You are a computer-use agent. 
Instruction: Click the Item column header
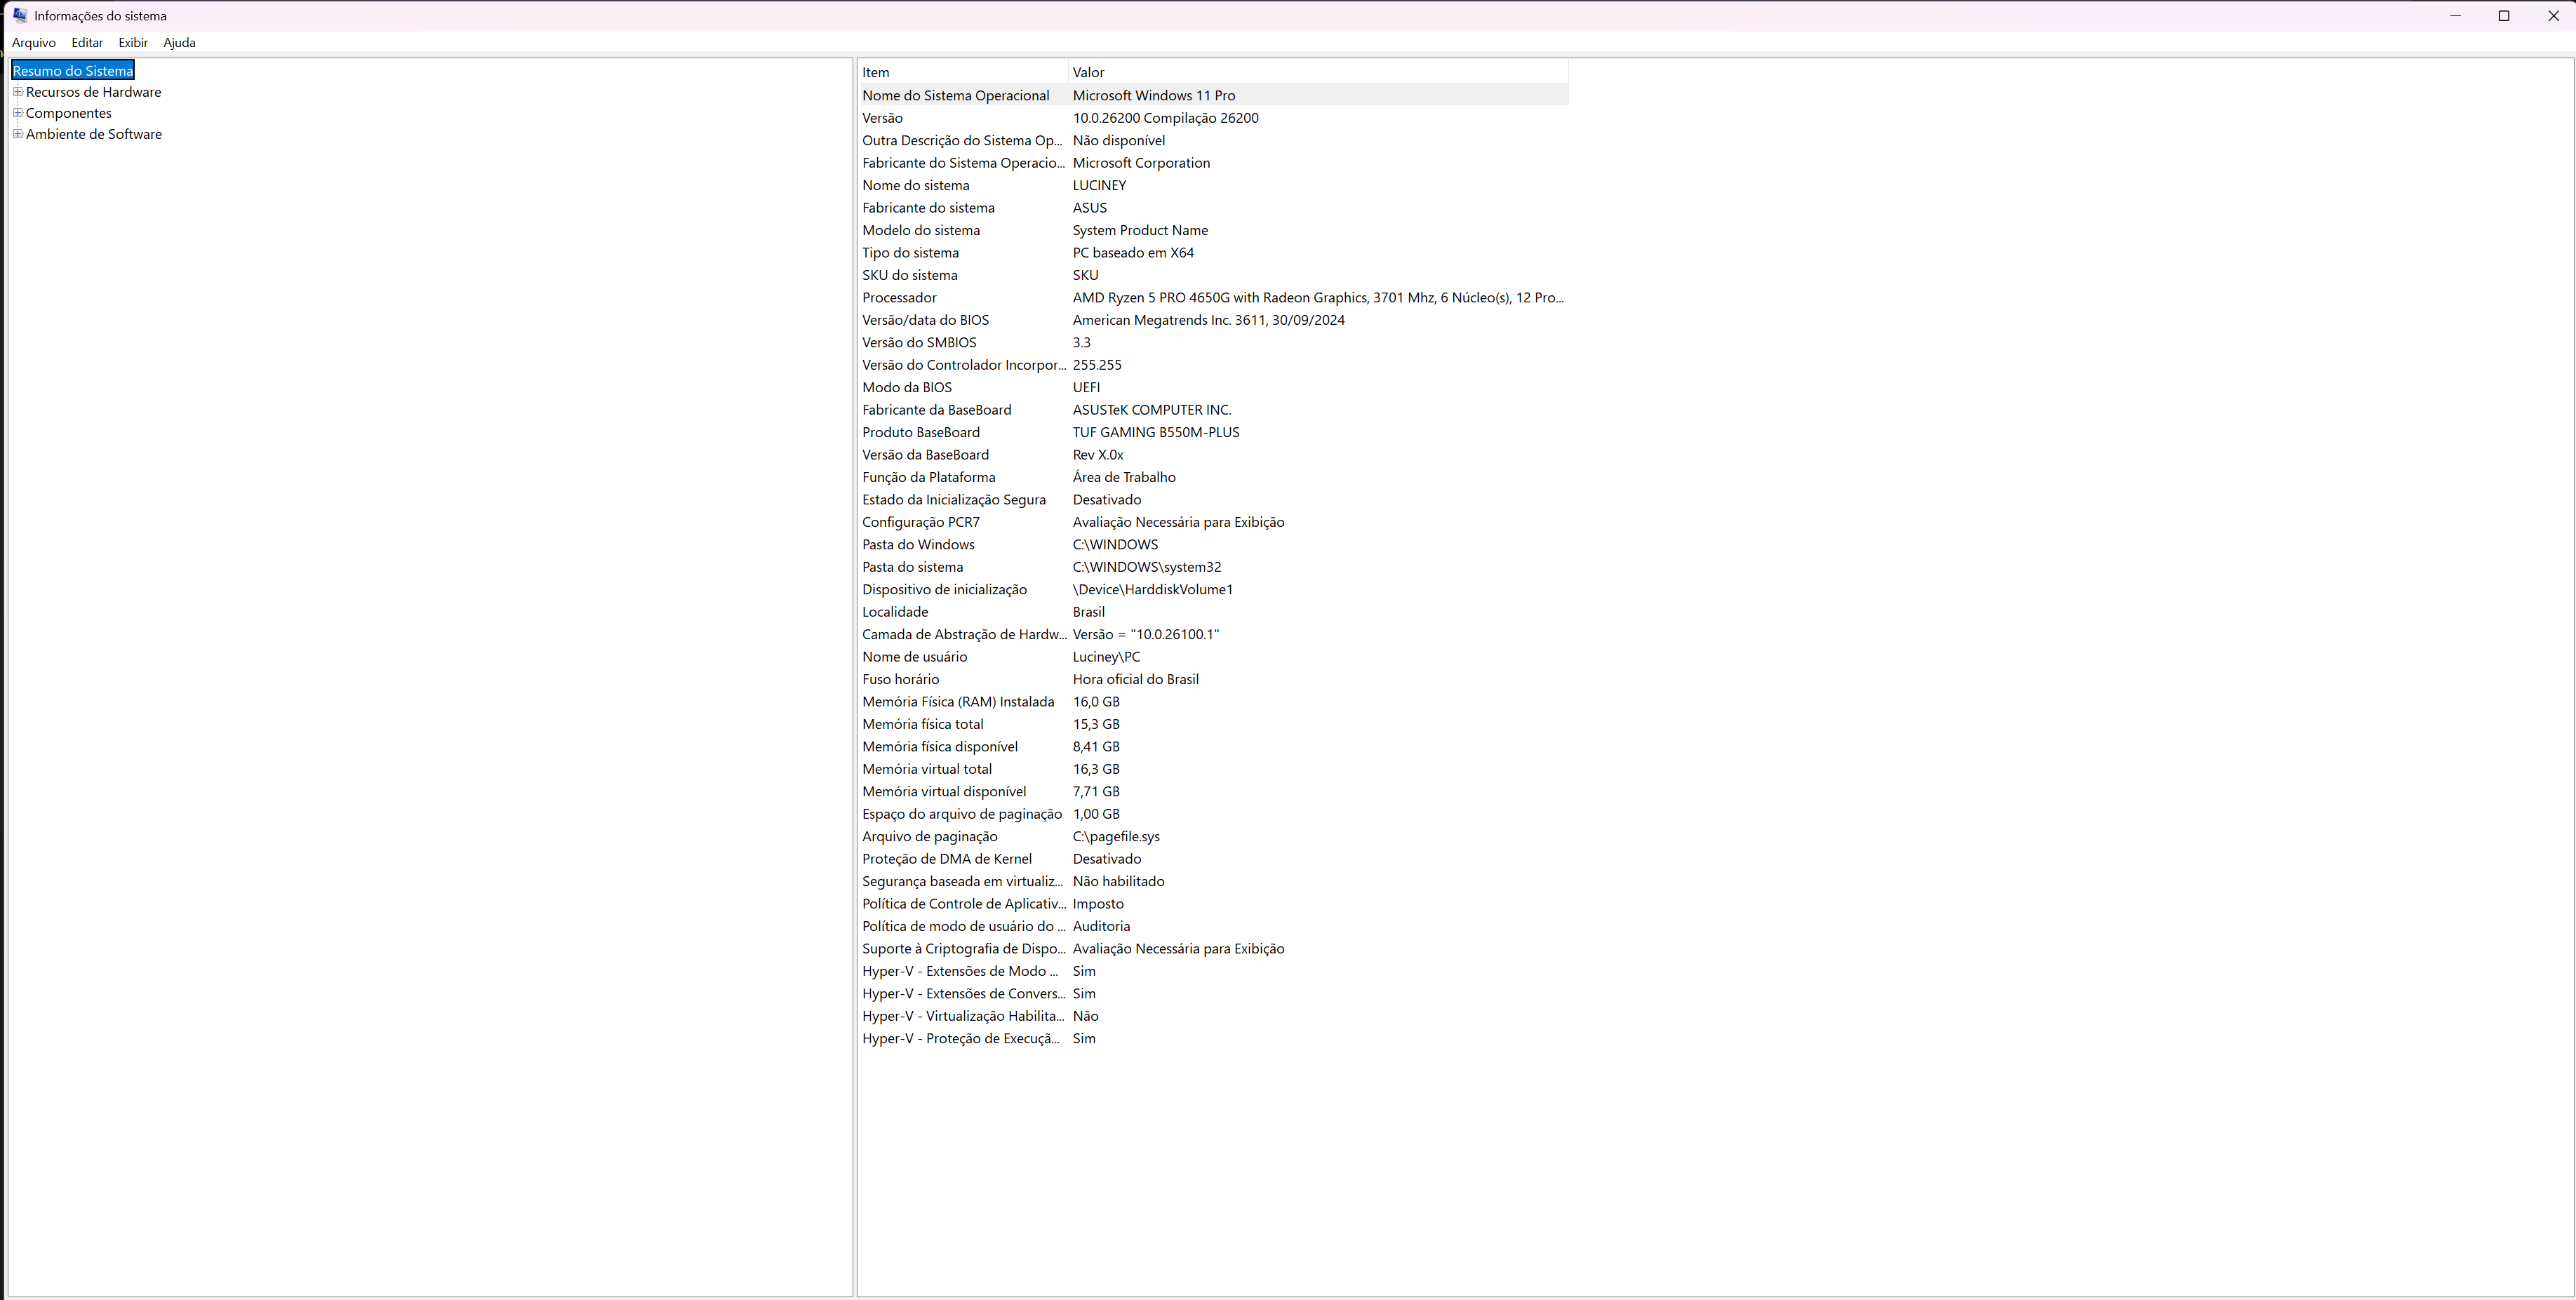963,72
